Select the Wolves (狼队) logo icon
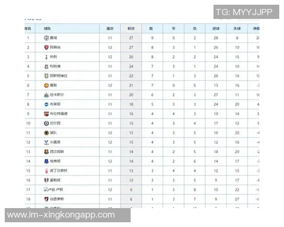 click(46, 132)
